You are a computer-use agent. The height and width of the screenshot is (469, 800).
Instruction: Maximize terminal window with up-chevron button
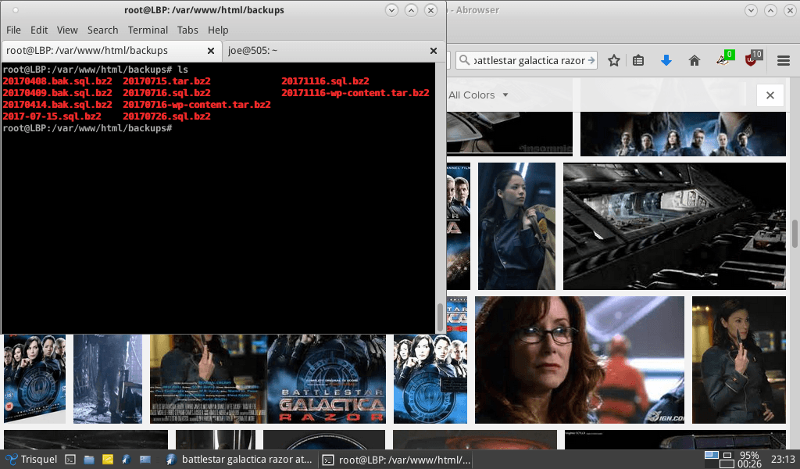coord(411,10)
